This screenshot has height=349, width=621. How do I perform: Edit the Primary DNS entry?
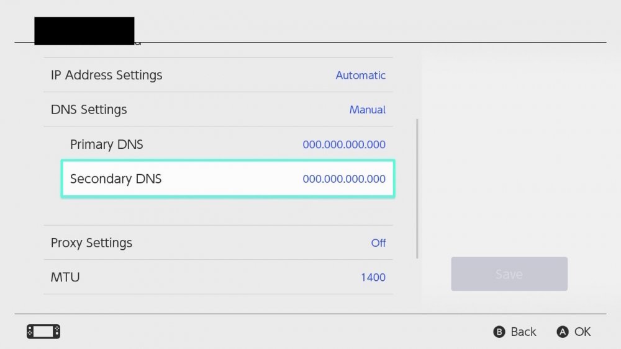(228, 144)
